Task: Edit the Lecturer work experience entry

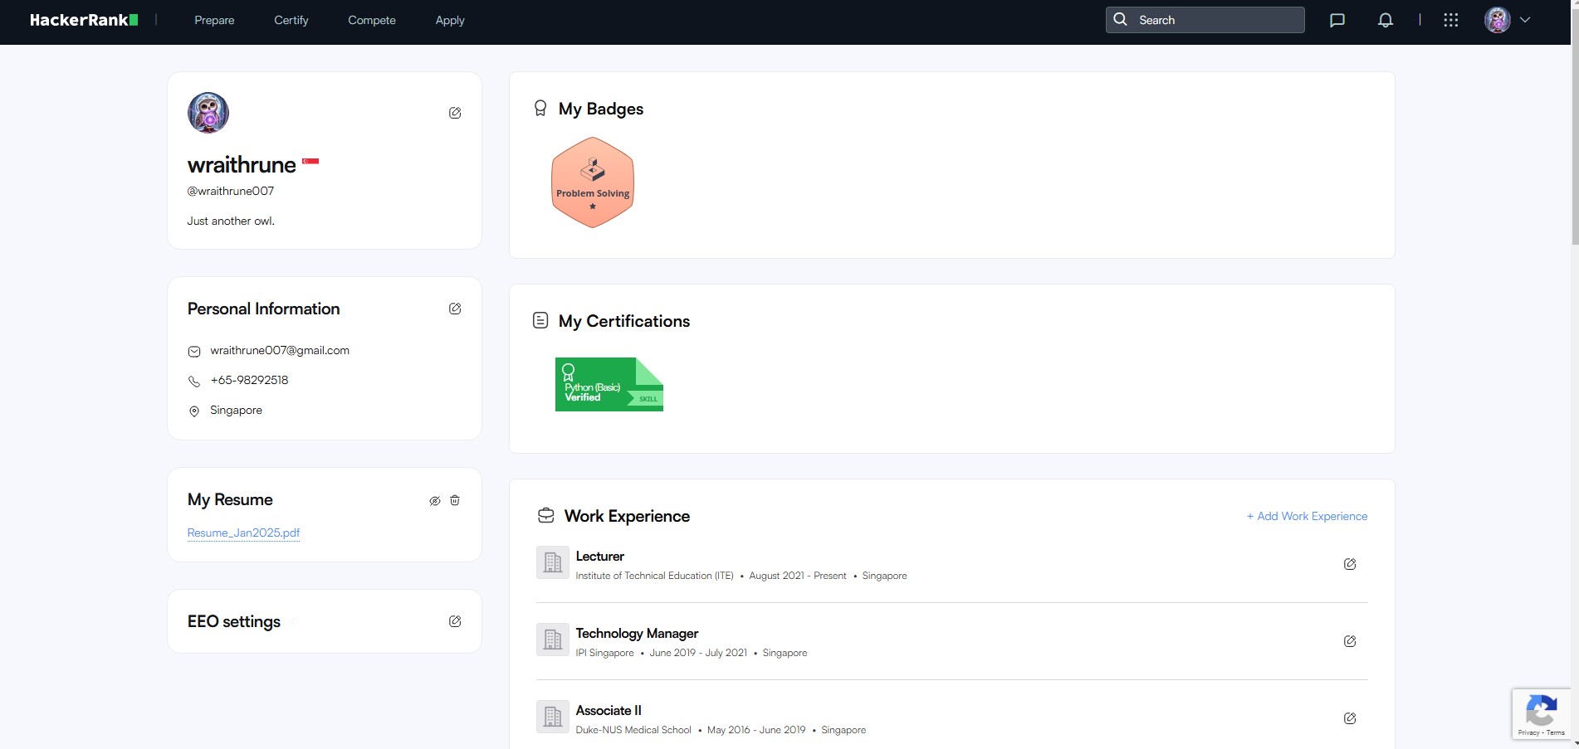Action: [1350, 563]
